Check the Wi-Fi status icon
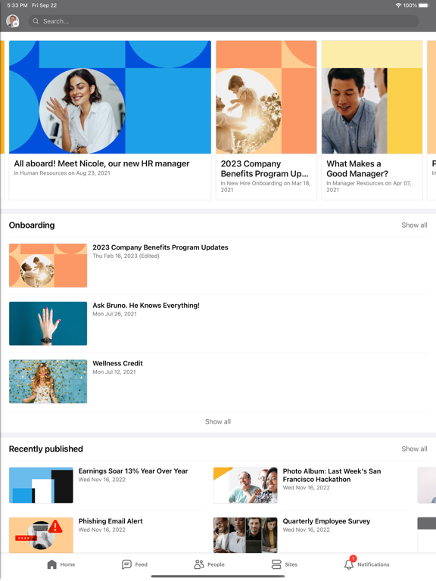The image size is (436, 581). (x=398, y=5)
